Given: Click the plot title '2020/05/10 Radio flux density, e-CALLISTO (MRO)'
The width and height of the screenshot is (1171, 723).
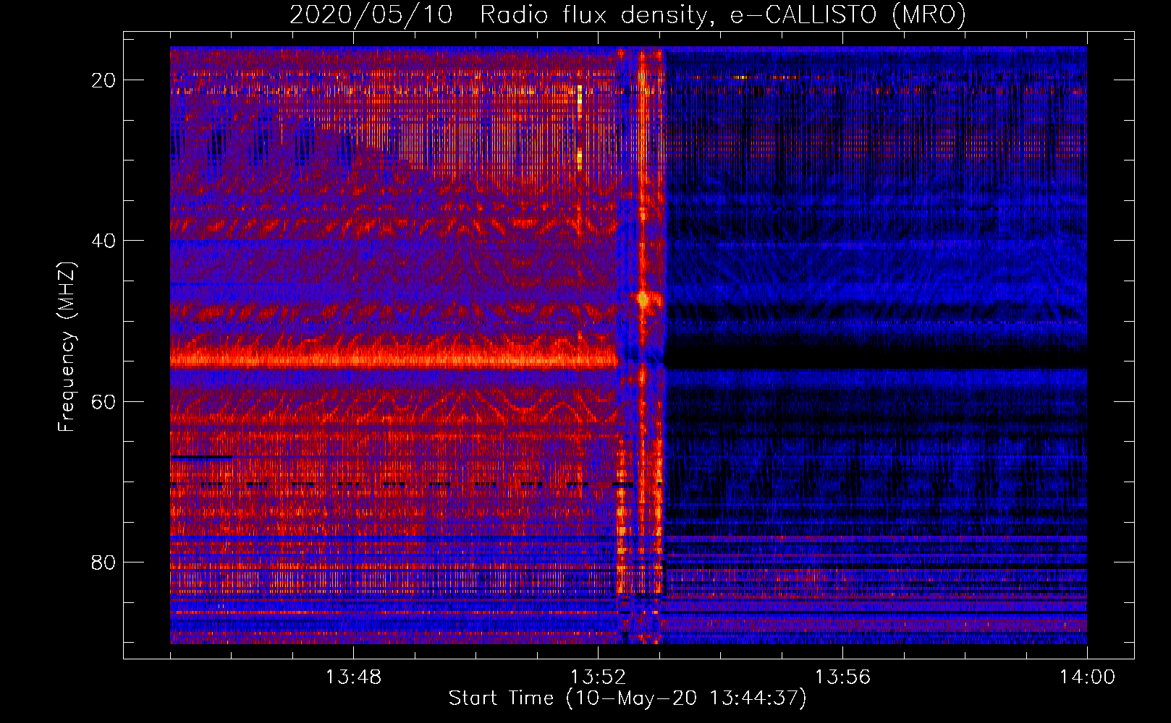Looking at the screenshot, I should coord(627,14).
